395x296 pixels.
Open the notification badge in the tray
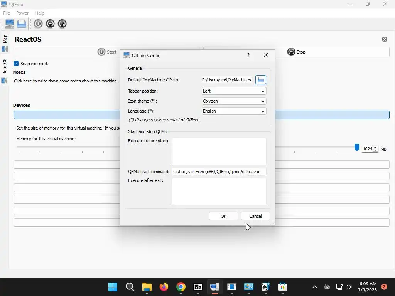(384, 287)
